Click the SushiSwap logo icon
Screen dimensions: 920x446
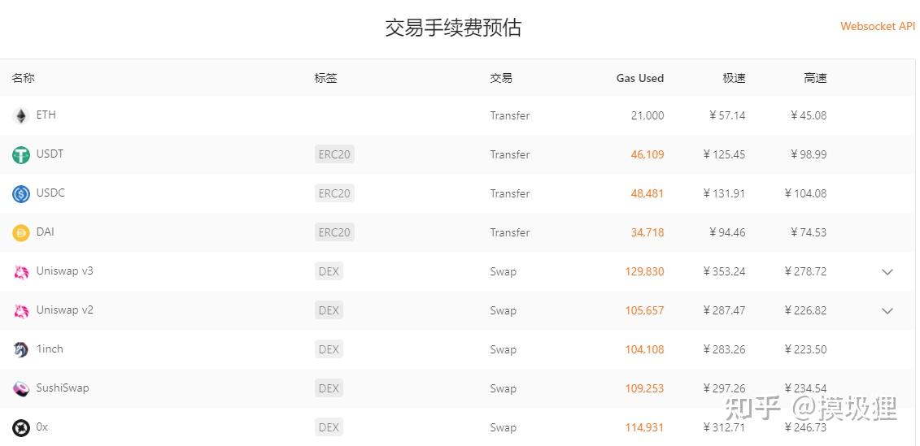(x=21, y=389)
